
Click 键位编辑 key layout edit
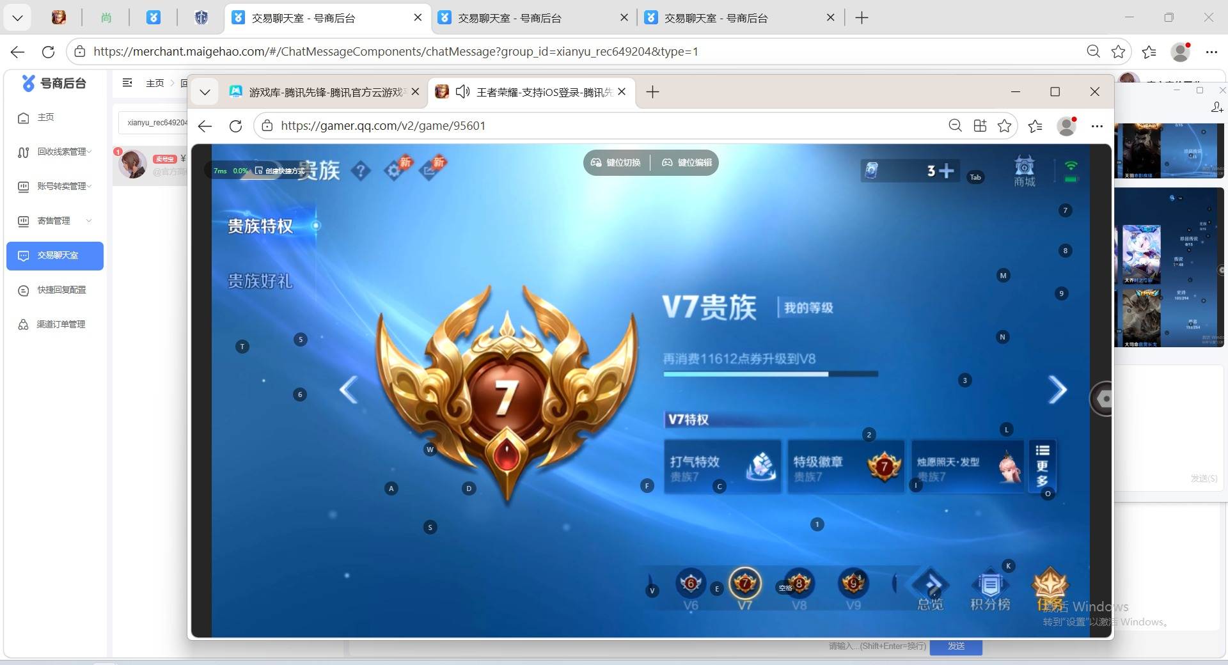(x=687, y=162)
